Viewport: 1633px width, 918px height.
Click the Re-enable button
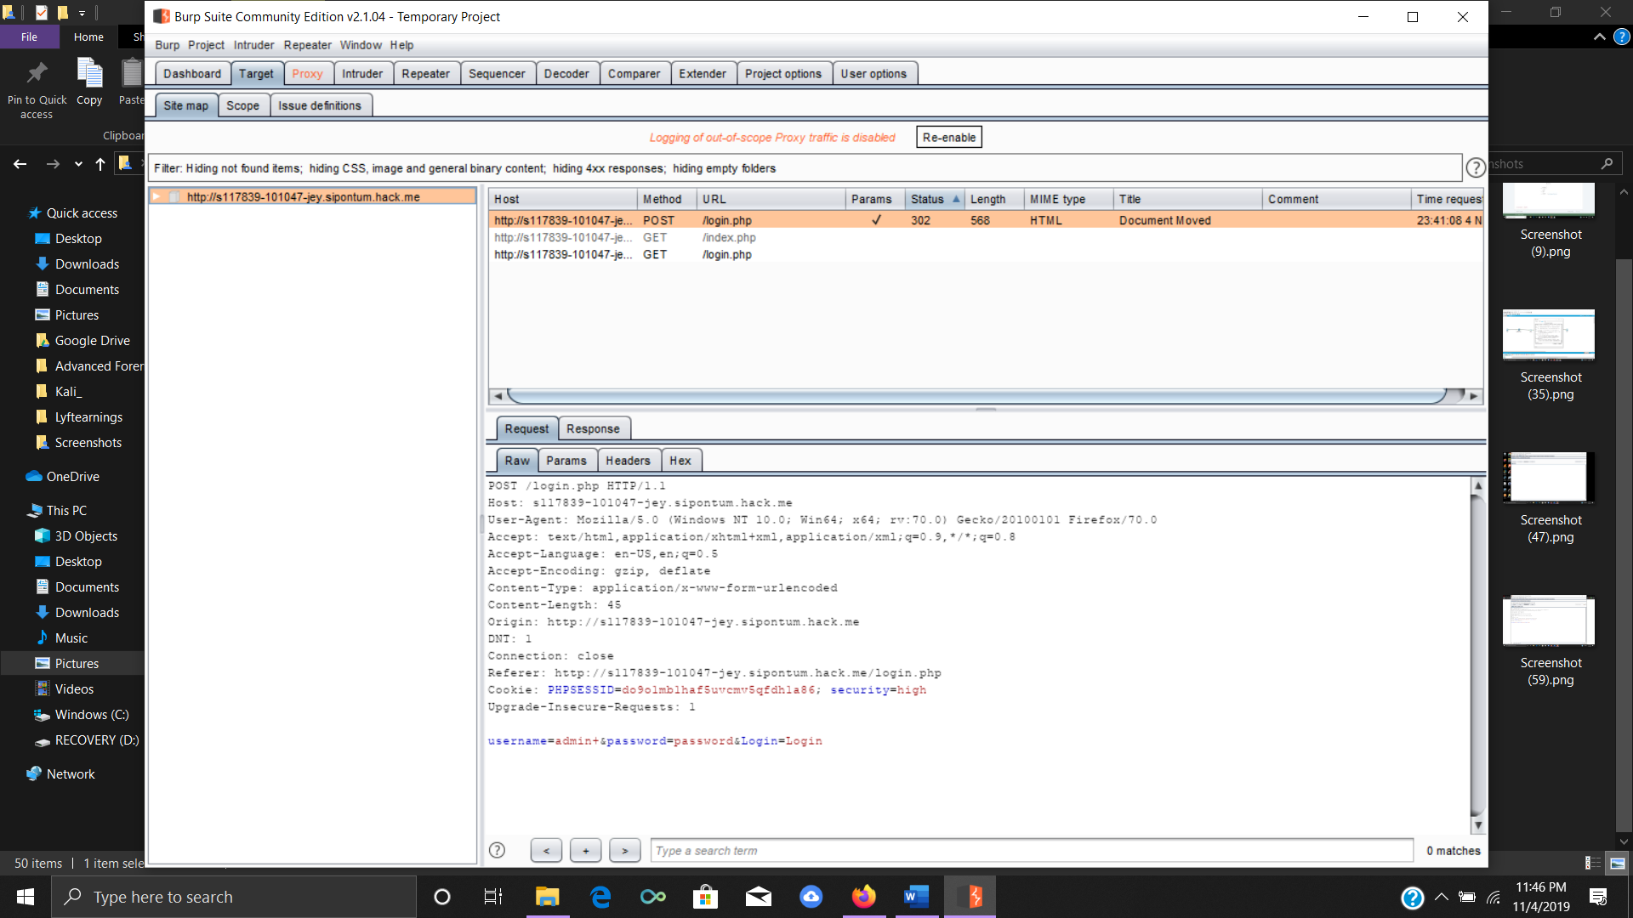pyautogui.click(x=948, y=137)
